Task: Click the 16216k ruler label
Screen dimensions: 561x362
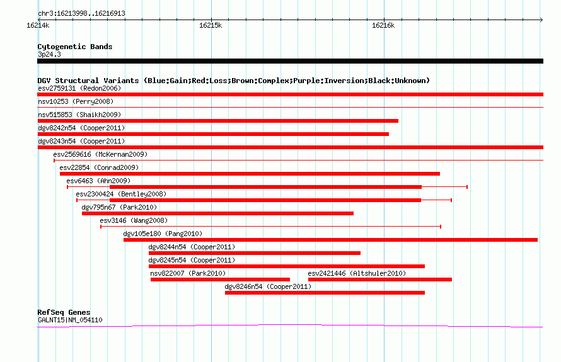Action: 383,25
